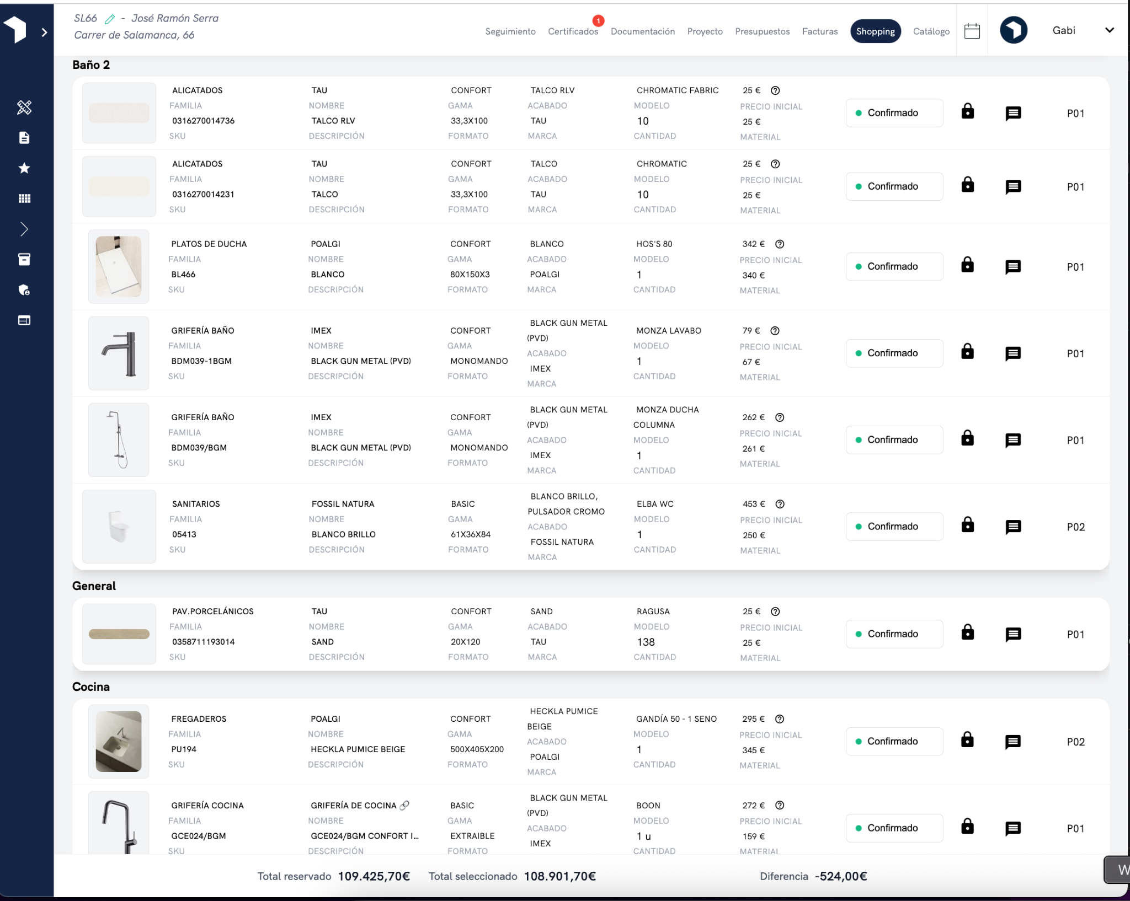The image size is (1130, 901).
Task: Open comments for the HOS'S 80 shower tray
Action: click(1012, 267)
